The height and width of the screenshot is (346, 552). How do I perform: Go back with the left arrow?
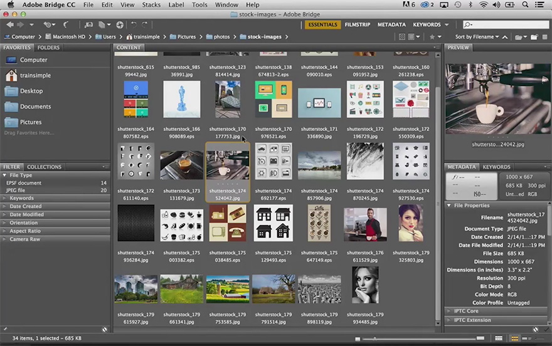[10, 24]
